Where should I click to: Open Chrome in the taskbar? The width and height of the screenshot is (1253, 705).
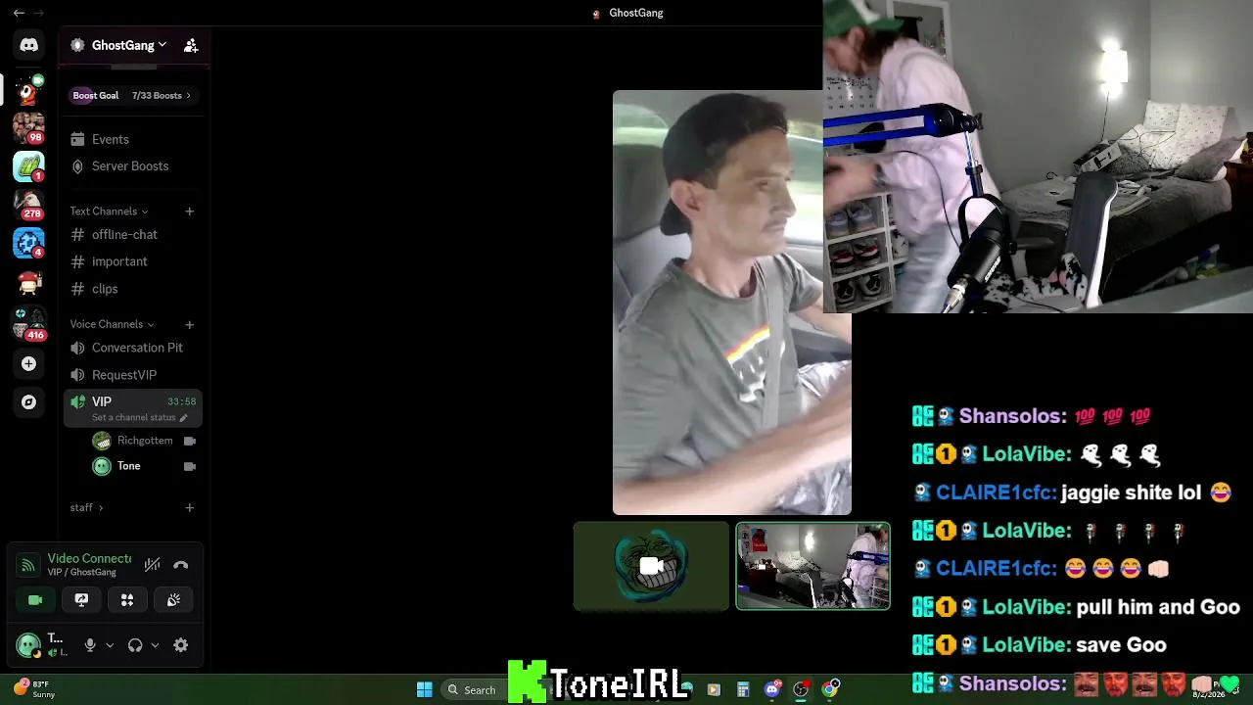pyautogui.click(x=830, y=689)
